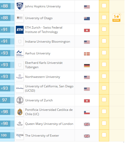Open the University of Otago link

tap(39, 18)
